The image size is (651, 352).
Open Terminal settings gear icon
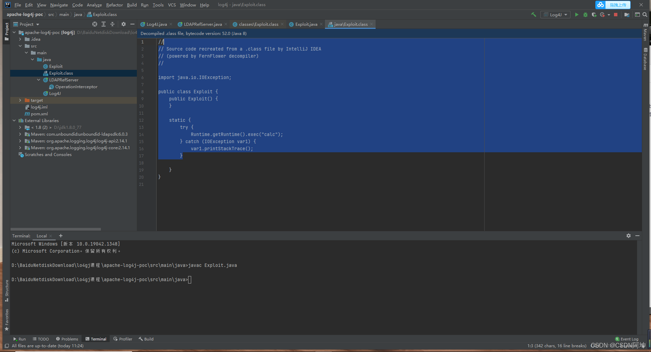tap(629, 236)
